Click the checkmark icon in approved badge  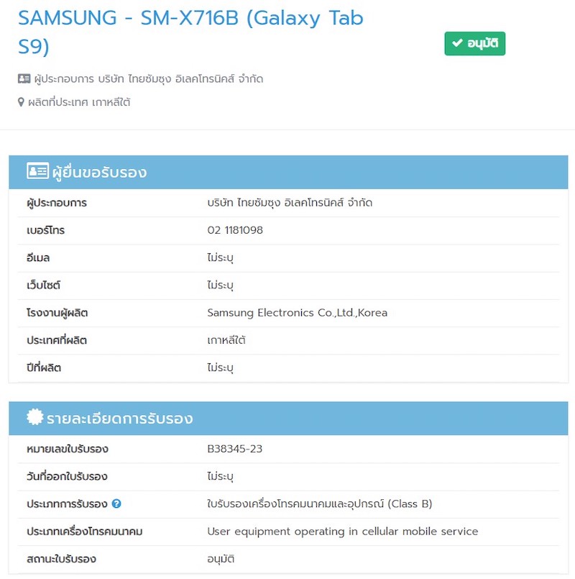tap(457, 43)
